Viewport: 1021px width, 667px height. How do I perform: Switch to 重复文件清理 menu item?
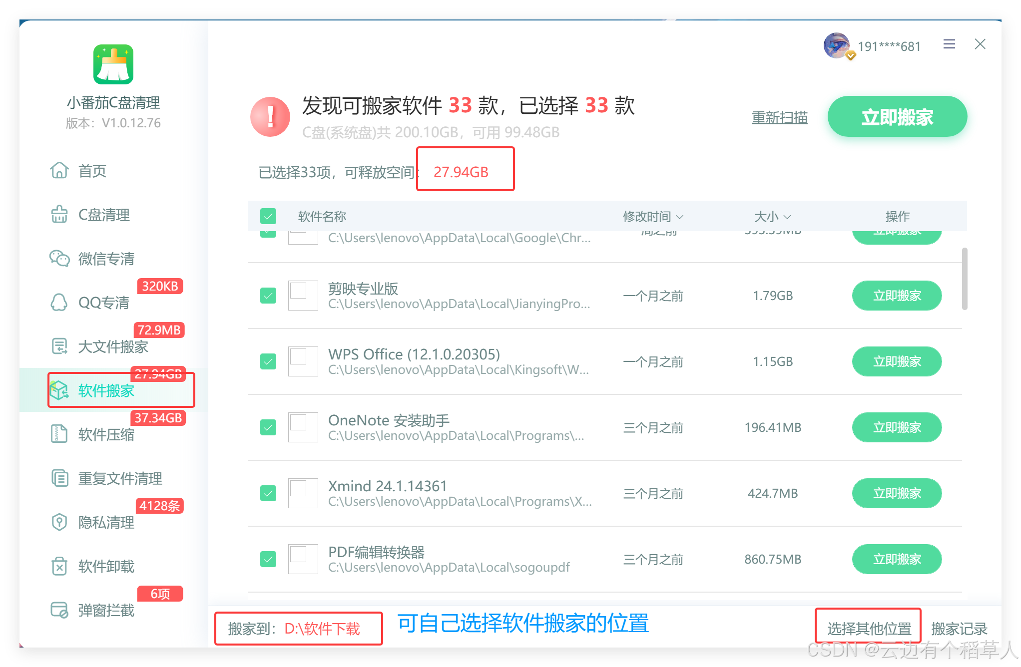[120, 478]
